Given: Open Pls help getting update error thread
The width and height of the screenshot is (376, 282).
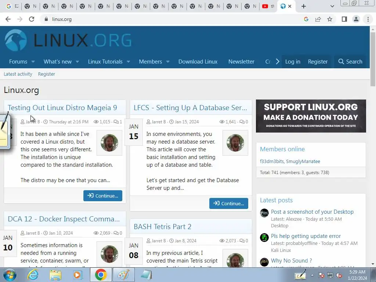Looking at the screenshot, I should tap(306, 236).
